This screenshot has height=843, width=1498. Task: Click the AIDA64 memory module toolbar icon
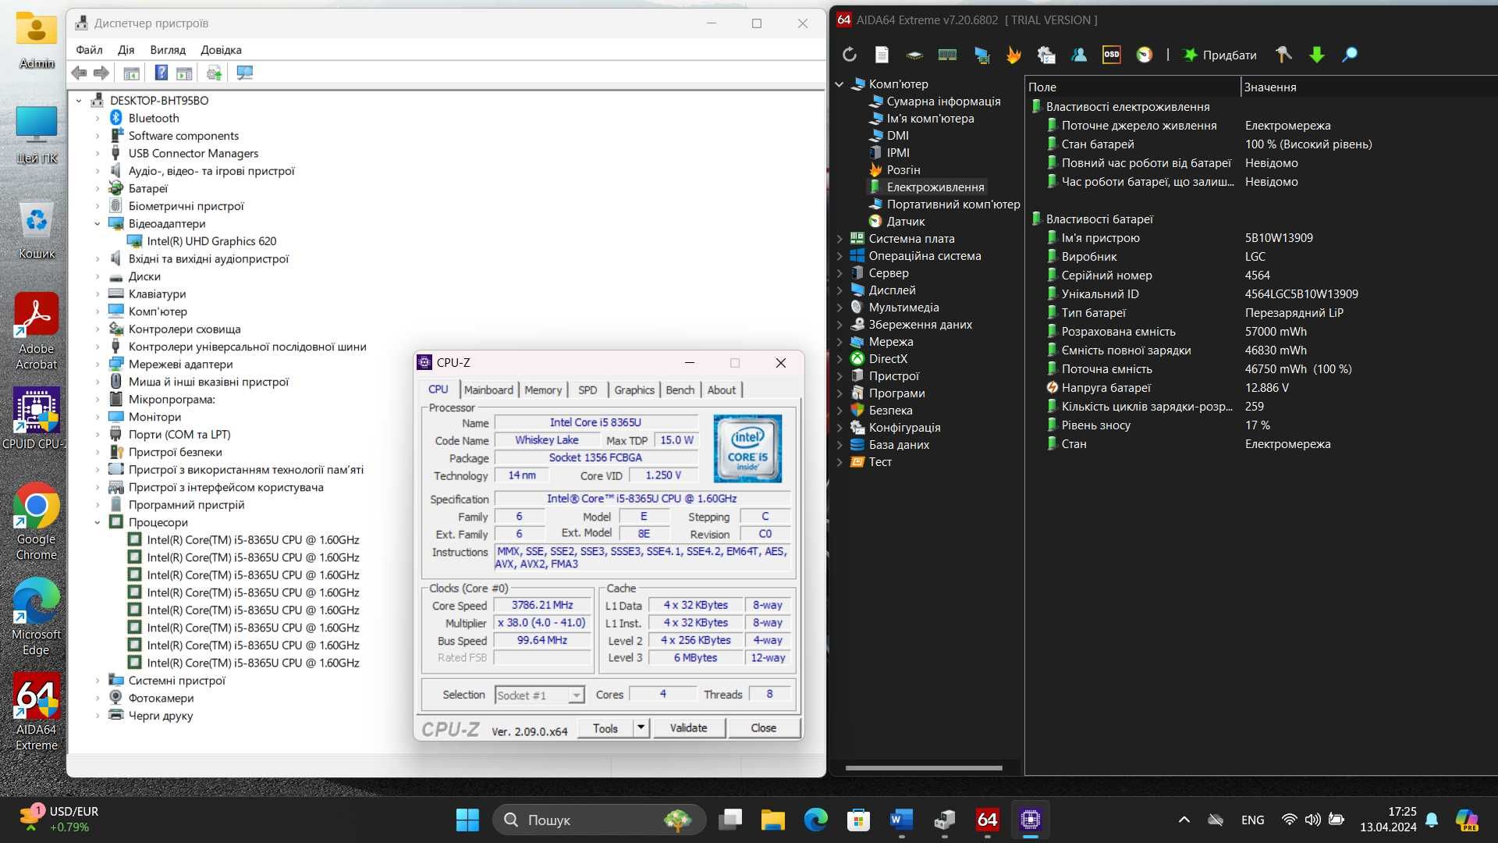[x=947, y=55]
